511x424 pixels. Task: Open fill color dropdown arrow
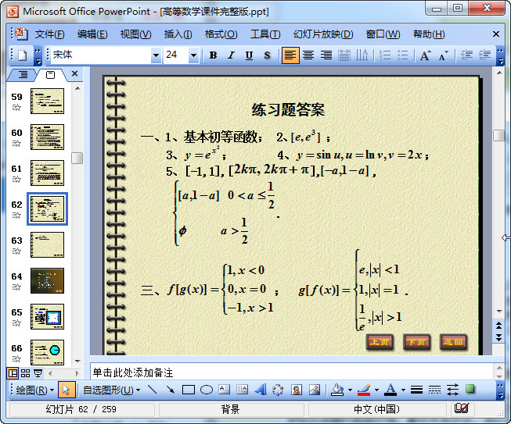click(351, 390)
